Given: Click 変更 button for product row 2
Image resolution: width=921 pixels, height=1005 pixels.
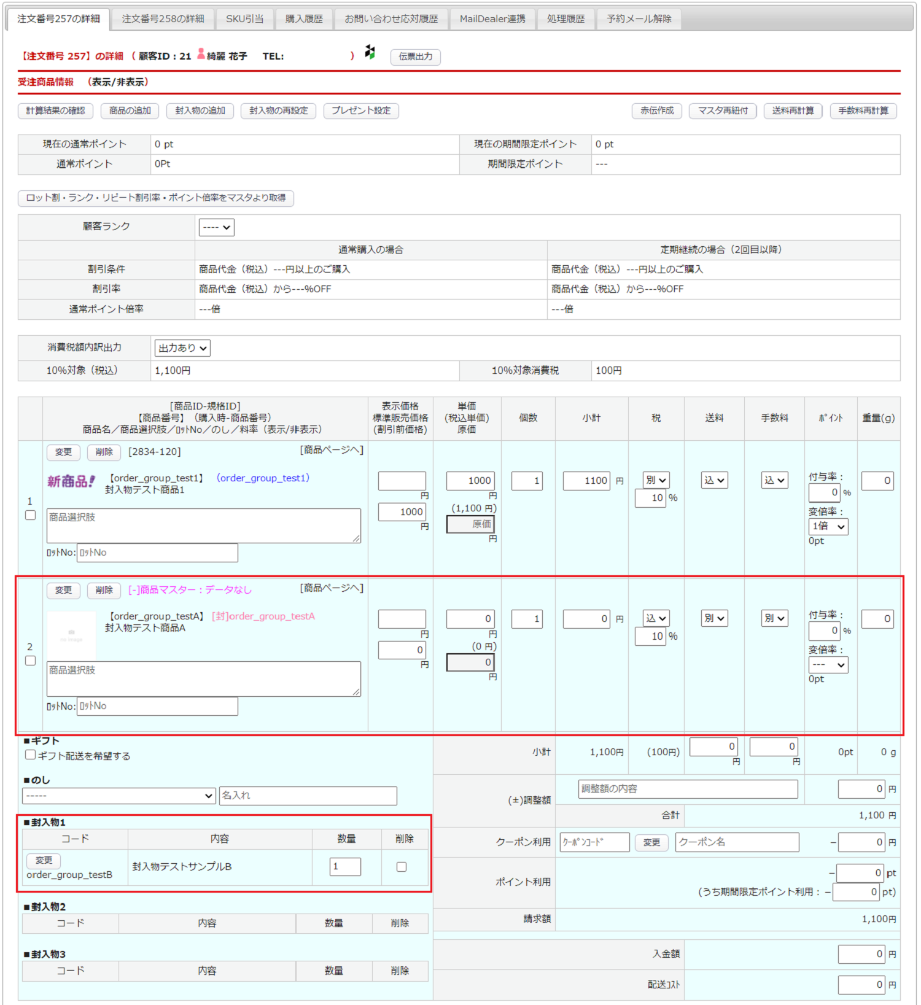Looking at the screenshot, I should (63, 591).
